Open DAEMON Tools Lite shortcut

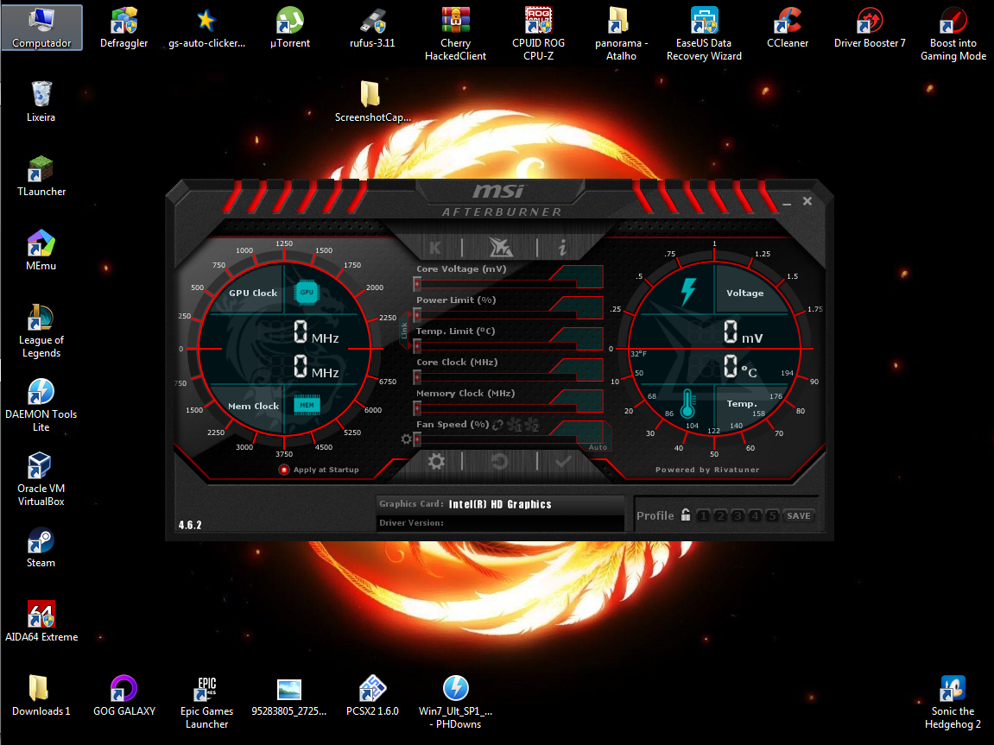click(41, 406)
